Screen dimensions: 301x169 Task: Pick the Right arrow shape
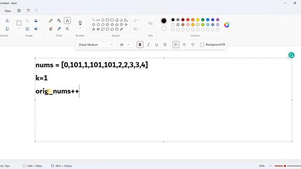point(107,24)
